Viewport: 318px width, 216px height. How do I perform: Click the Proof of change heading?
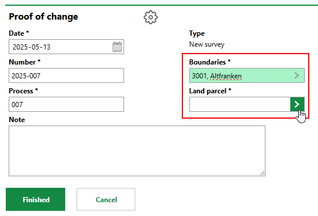tap(43, 16)
